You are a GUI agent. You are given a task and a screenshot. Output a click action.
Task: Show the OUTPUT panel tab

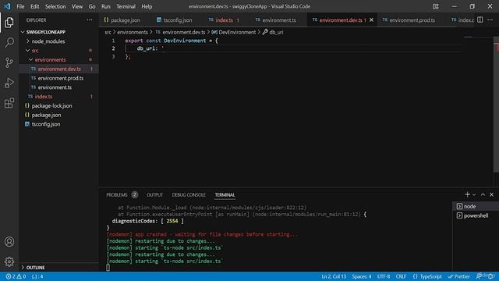(x=154, y=194)
